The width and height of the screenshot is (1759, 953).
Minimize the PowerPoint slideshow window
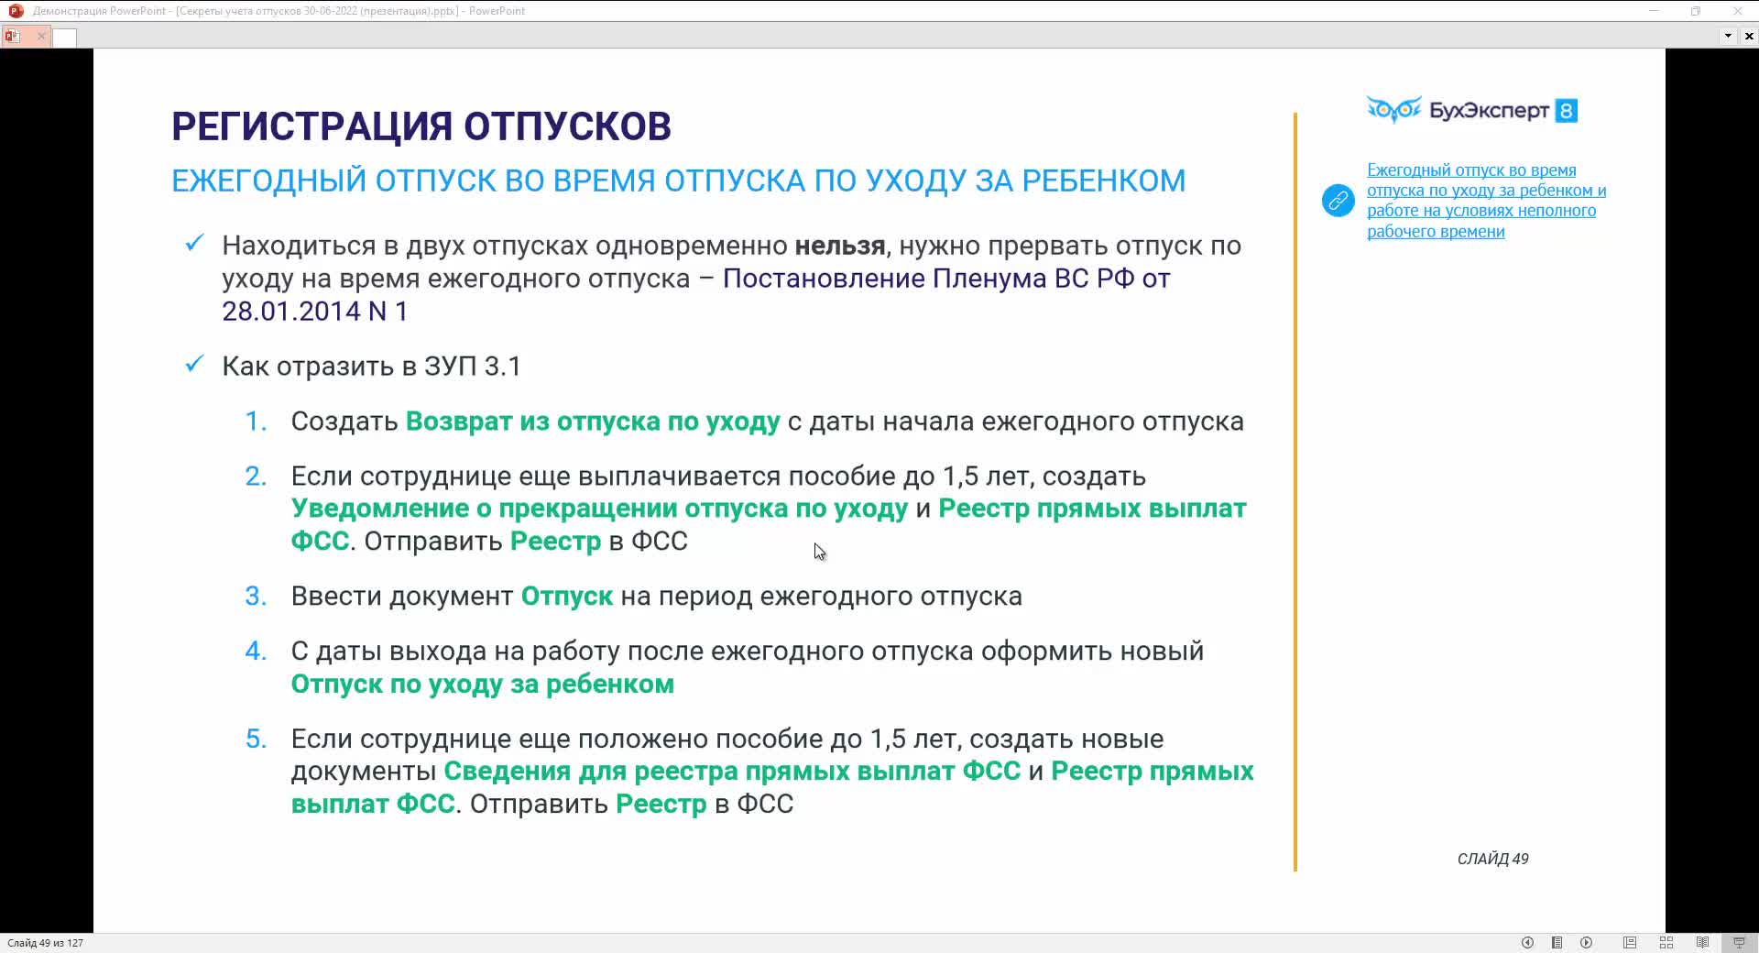pyautogui.click(x=1654, y=11)
